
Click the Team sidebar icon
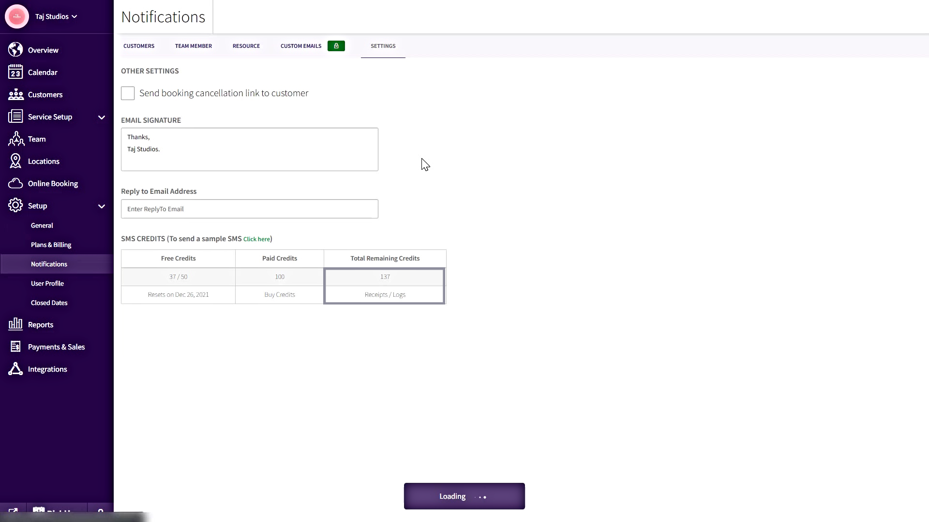[x=15, y=139]
